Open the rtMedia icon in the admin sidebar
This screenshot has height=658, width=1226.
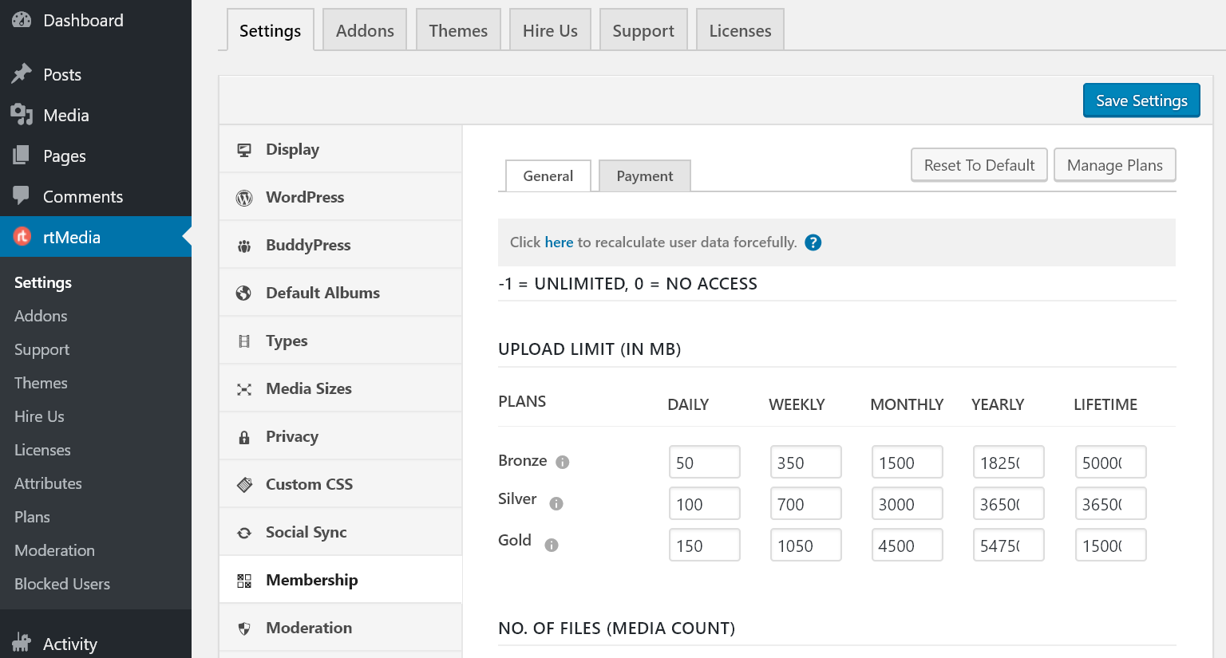click(22, 236)
